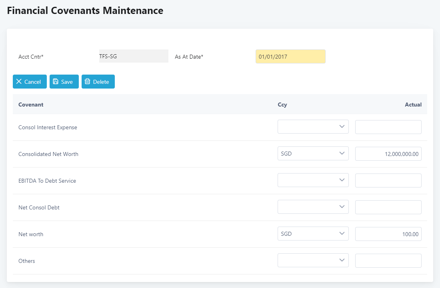Change the Net worth SGD currency dropdown
The image size is (440, 288).
313,234
